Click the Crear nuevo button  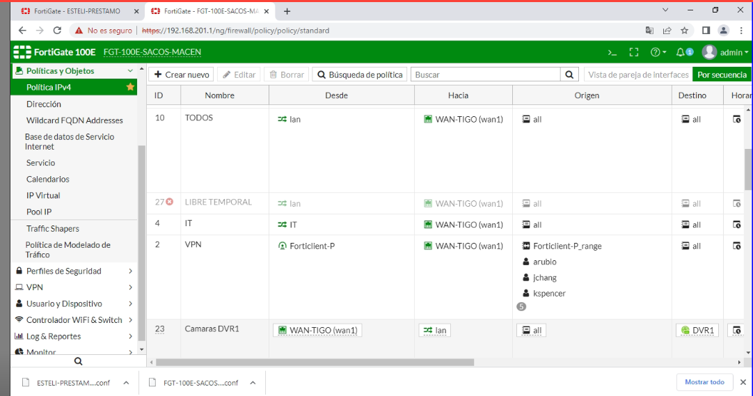[181, 74]
